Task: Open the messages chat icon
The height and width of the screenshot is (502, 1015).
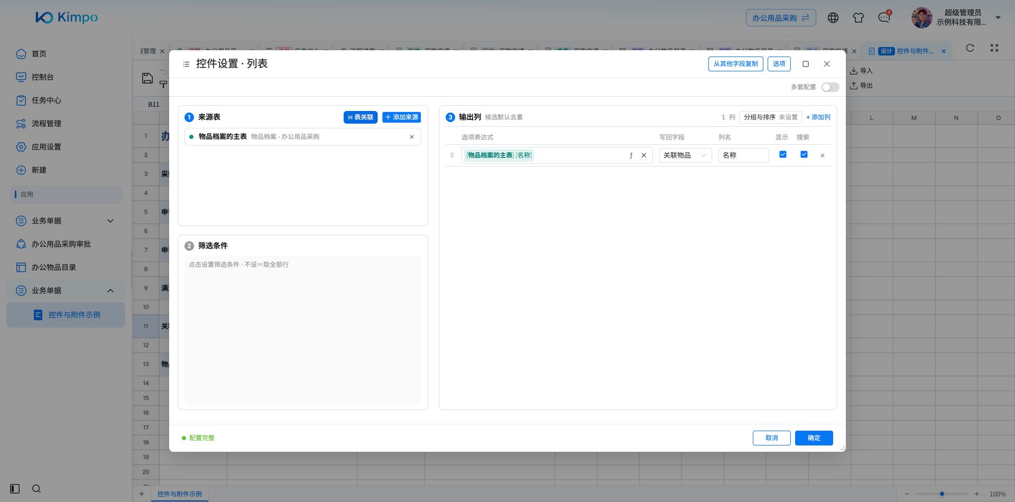Action: [884, 17]
